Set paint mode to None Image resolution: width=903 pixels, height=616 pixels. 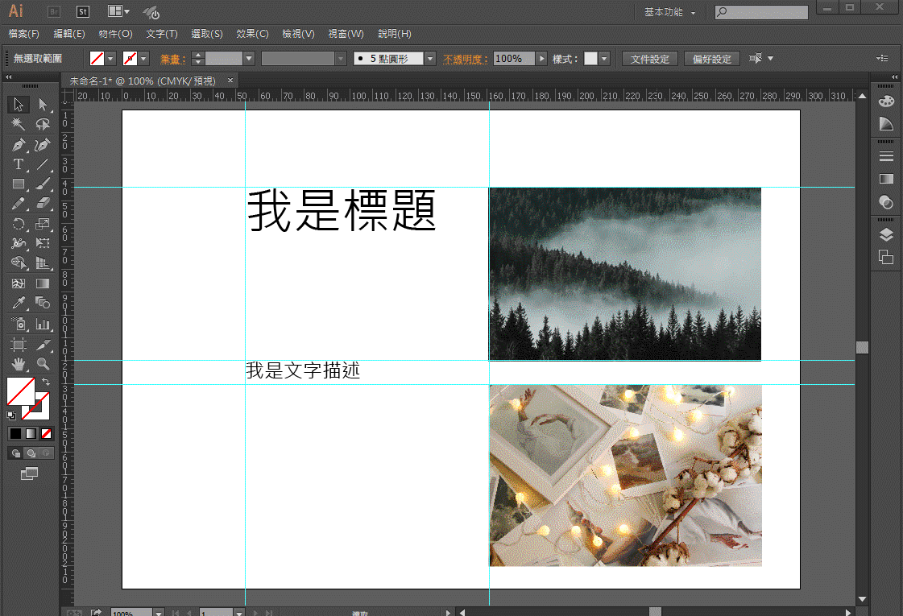47,433
